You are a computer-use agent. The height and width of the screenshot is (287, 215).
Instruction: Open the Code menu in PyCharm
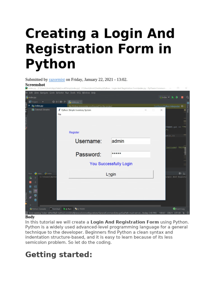click(x=52, y=93)
